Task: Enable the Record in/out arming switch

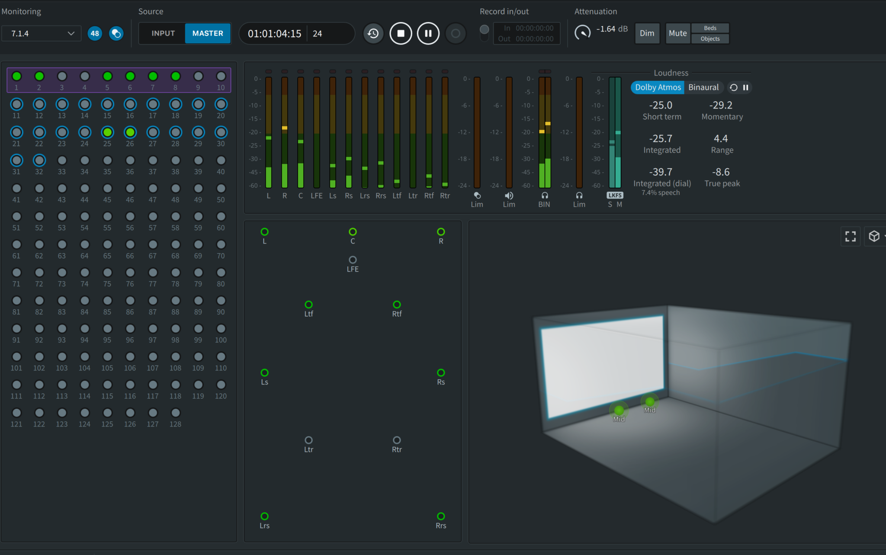Action: coord(484,31)
